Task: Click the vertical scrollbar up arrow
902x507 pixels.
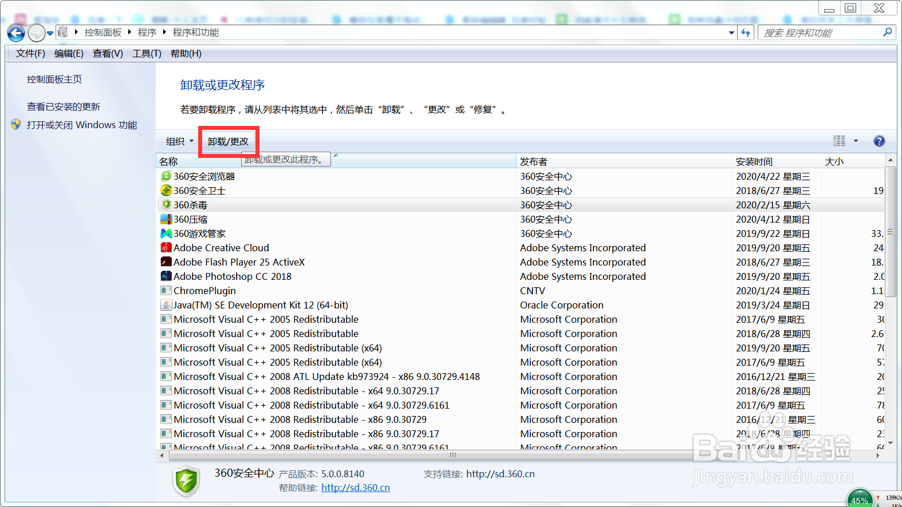Action: [x=890, y=160]
